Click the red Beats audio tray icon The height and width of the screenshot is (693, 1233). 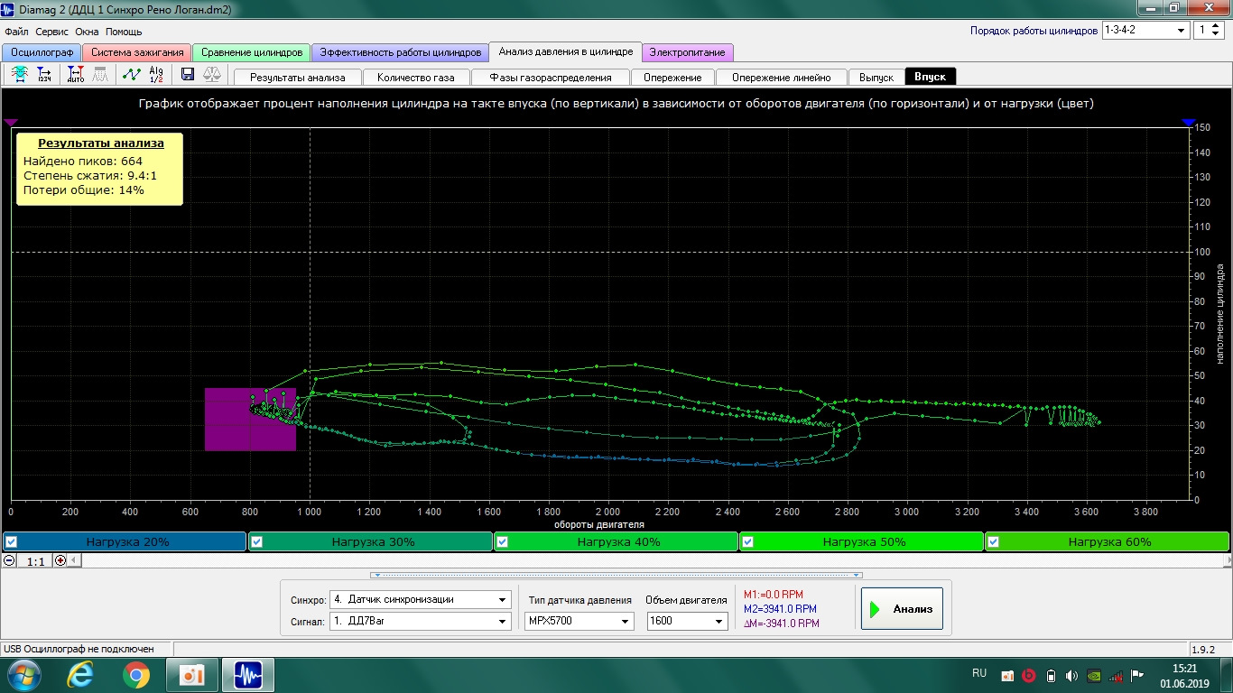pos(1027,674)
